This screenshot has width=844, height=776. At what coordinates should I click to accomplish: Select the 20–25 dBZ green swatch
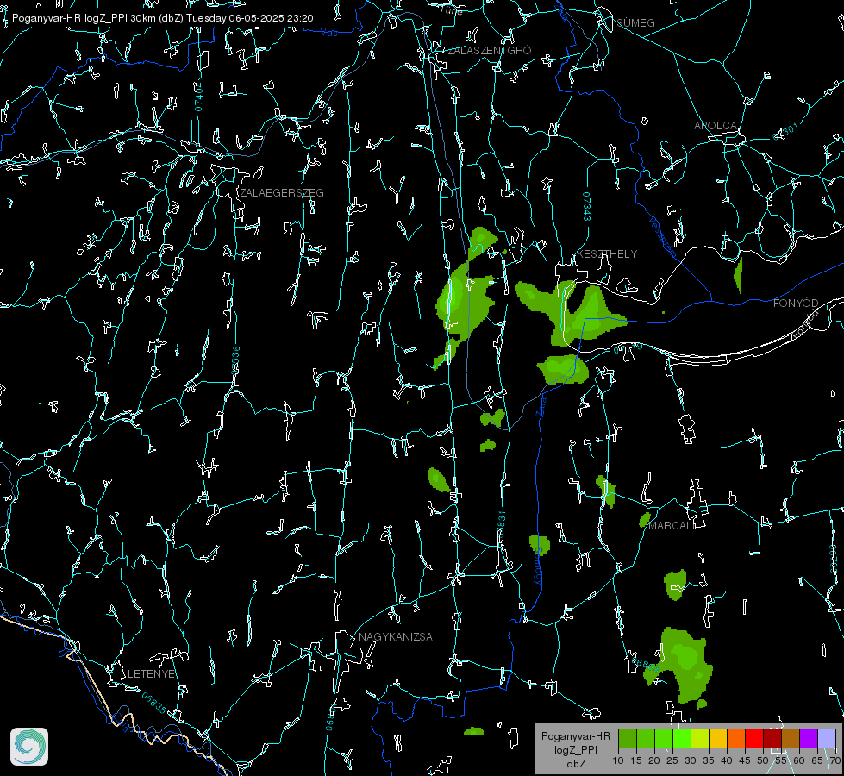[664, 738]
